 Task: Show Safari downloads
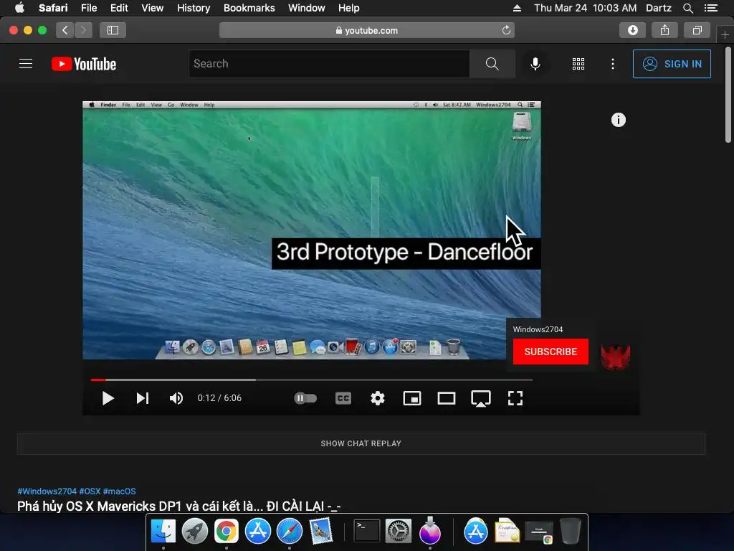coord(632,30)
